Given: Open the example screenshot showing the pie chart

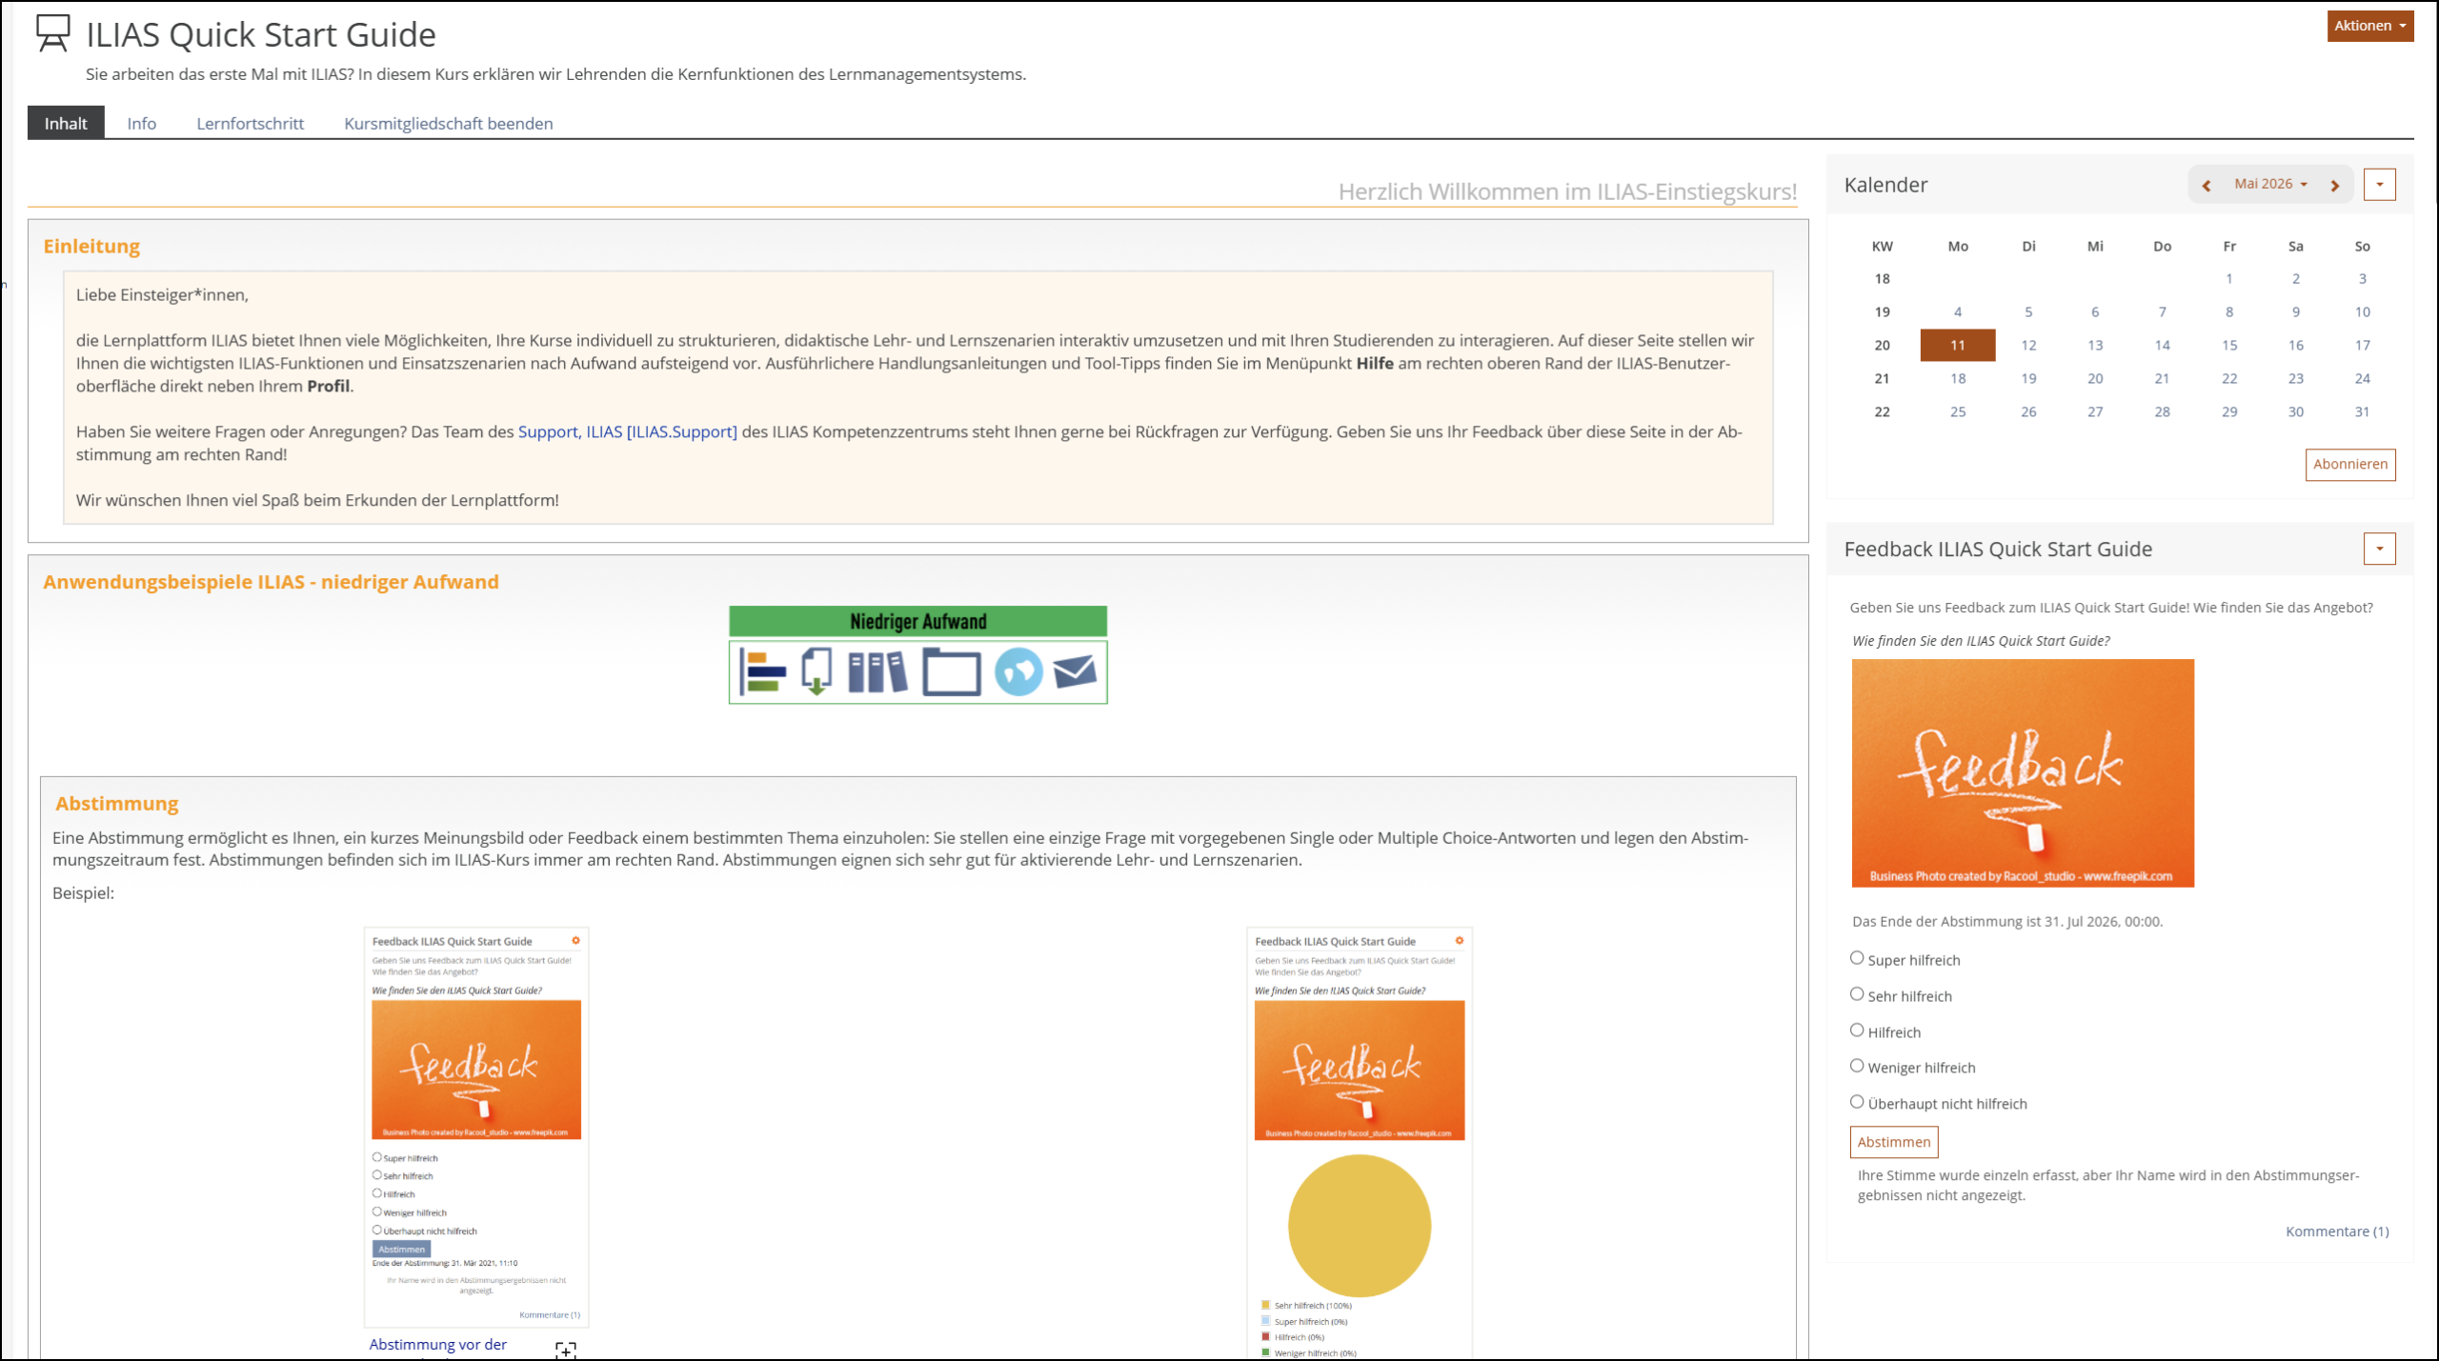Looking at the screenshot, I should (1360, 1143).
